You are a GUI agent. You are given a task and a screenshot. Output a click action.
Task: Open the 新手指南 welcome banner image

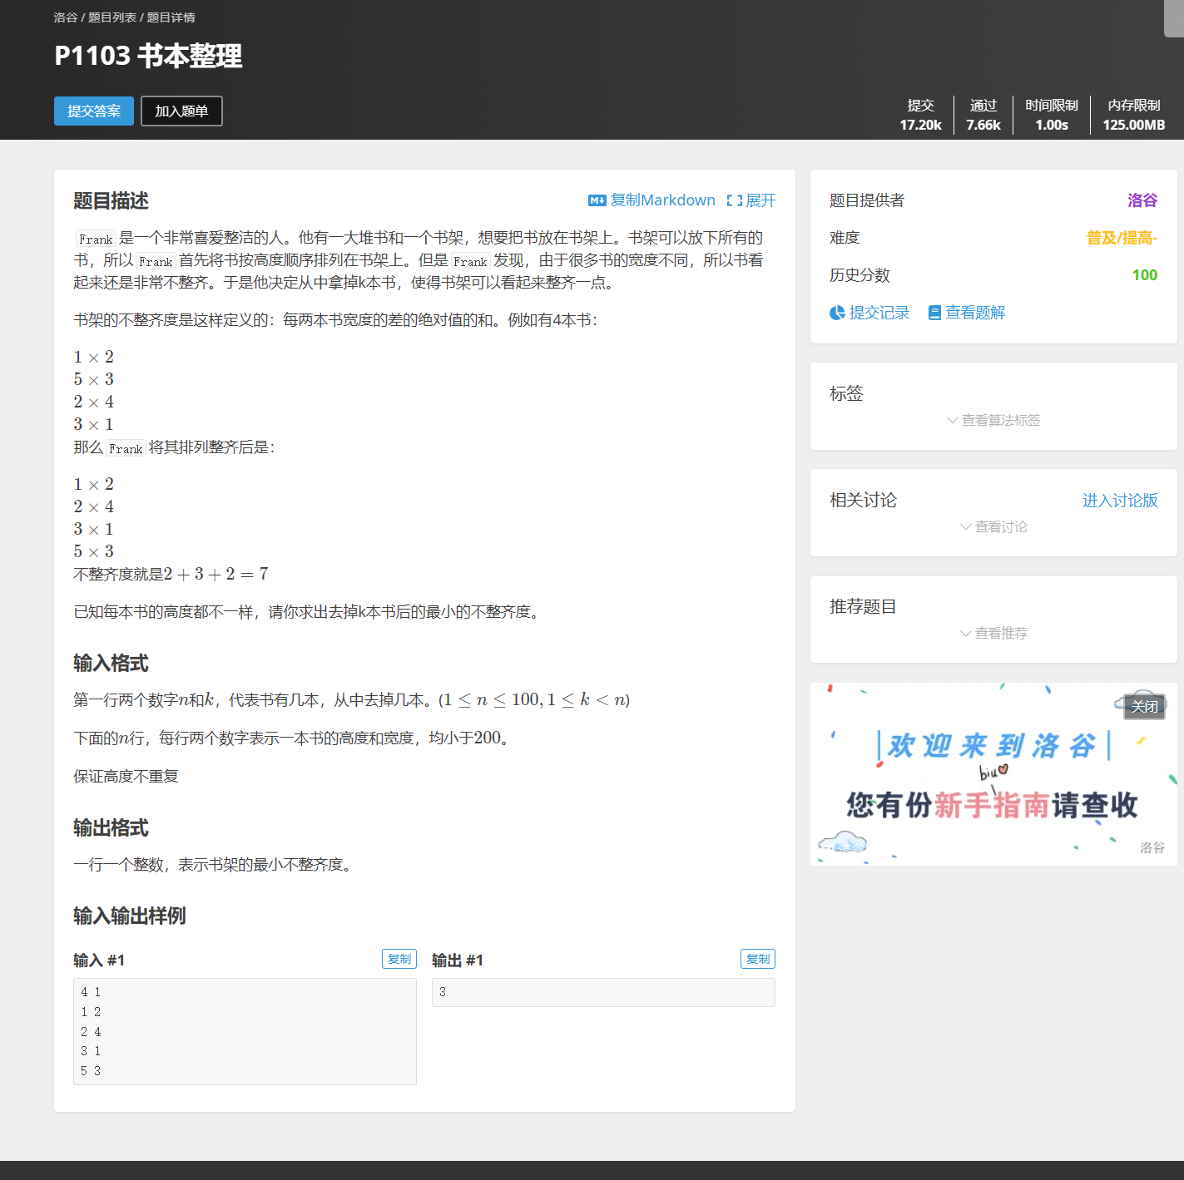click(x=993, y=774)
